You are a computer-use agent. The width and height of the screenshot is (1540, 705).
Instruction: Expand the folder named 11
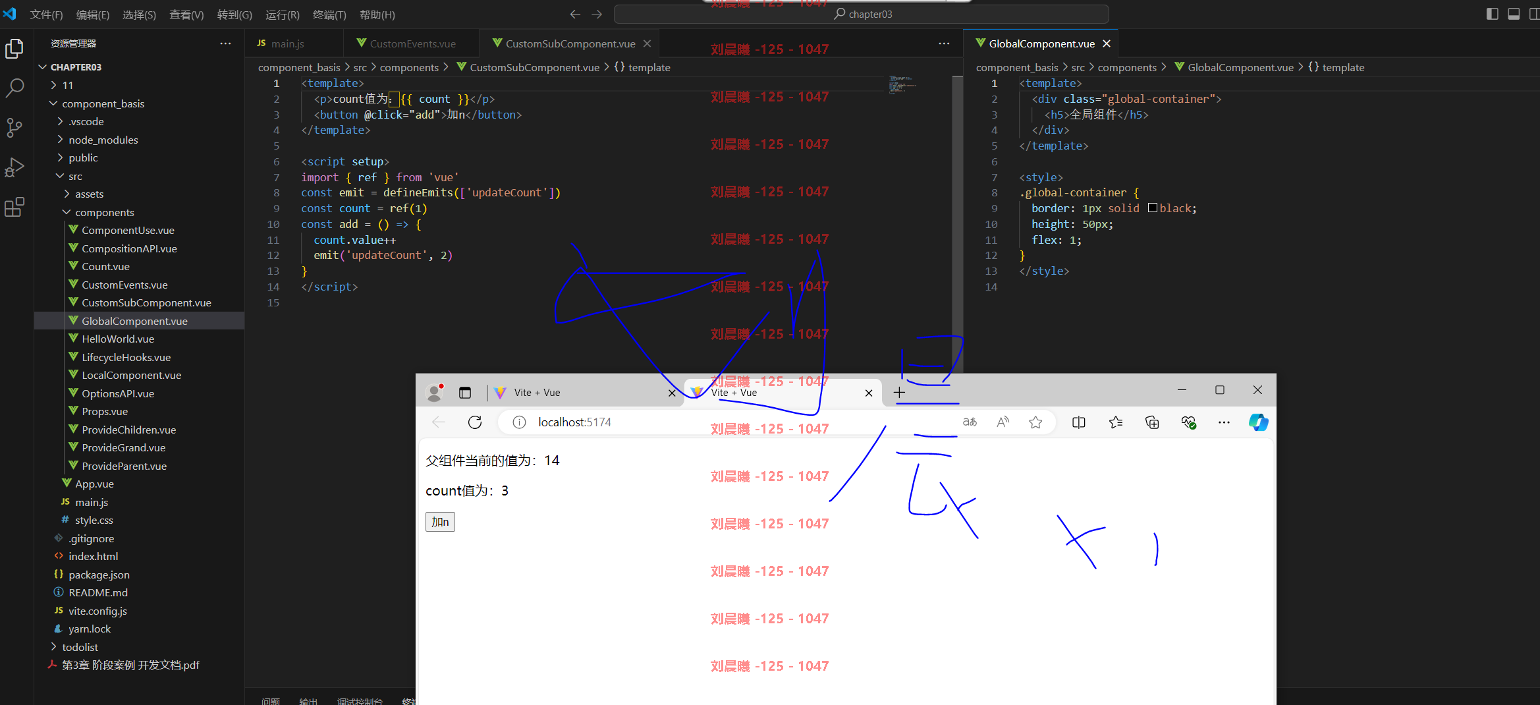click(54, 85)
